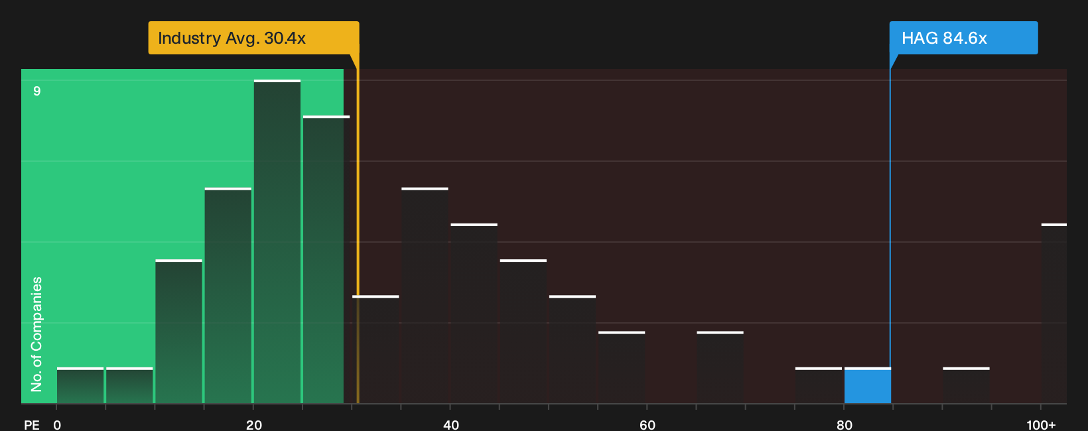The width and height of the screenshot is (1088, 431).
Task: Click the '80' x-axis tick label
Action: pos(845,424)
